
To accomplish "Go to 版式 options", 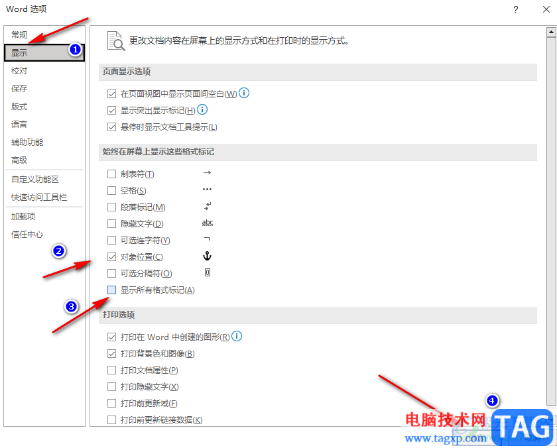I will [44, 107].
